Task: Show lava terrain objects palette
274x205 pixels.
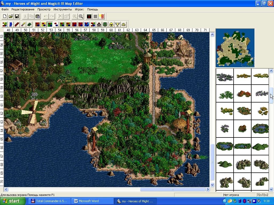Action: 81,24
